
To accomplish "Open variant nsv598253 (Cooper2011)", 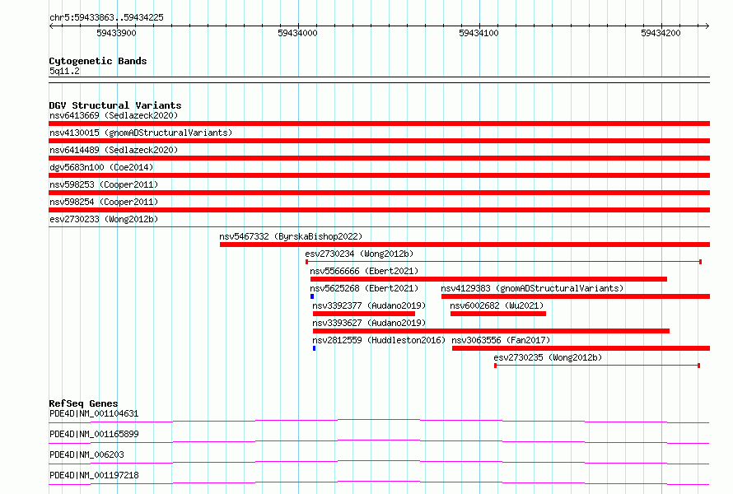I will click(x=104, y=184).
